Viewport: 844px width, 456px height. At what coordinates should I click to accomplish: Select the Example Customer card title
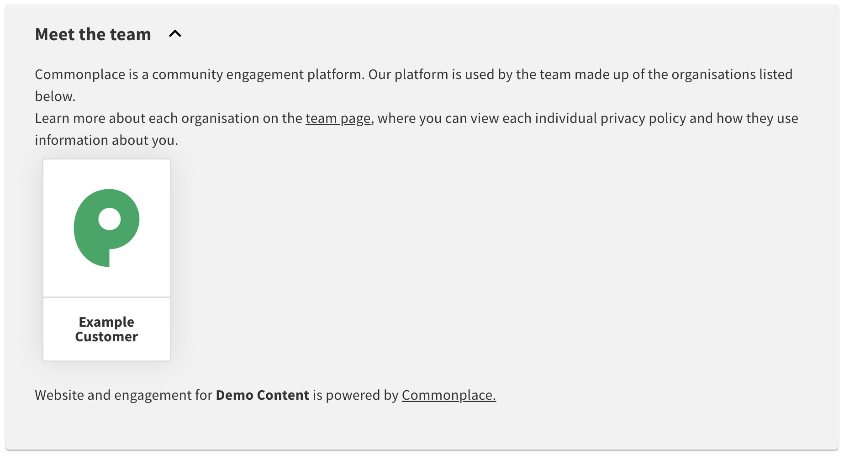click(x=106, y=329)
